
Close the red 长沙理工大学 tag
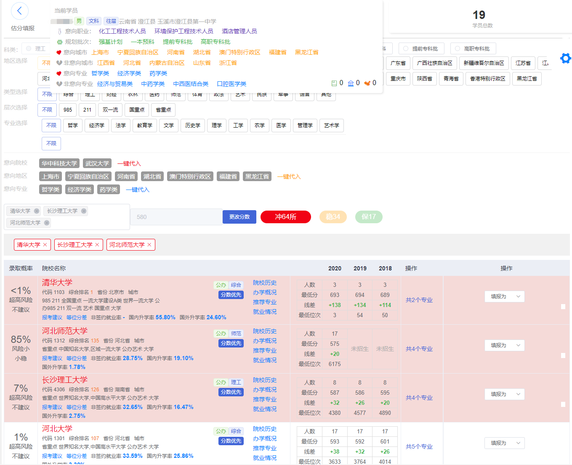click(97, 245)
